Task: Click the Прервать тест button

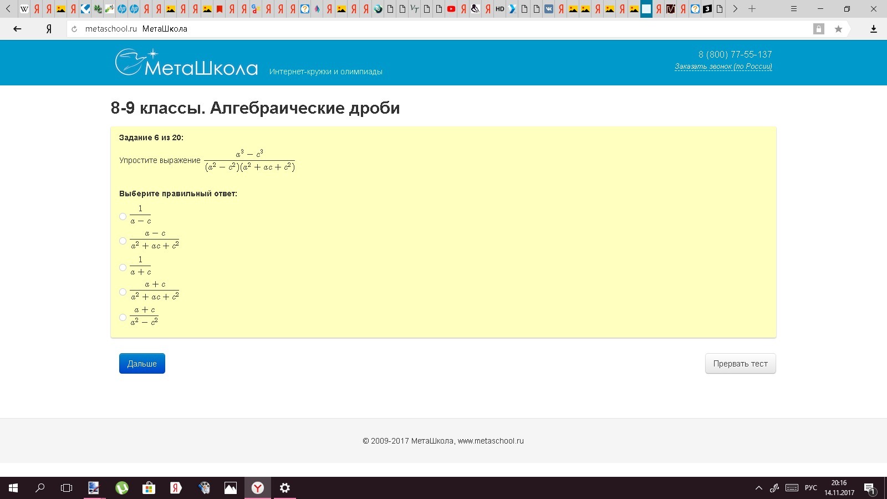Action: [741, 364]
